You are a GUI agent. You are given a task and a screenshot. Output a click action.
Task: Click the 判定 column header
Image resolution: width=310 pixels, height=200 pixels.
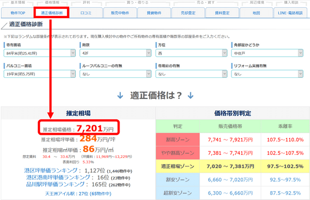tap(178, 126)
